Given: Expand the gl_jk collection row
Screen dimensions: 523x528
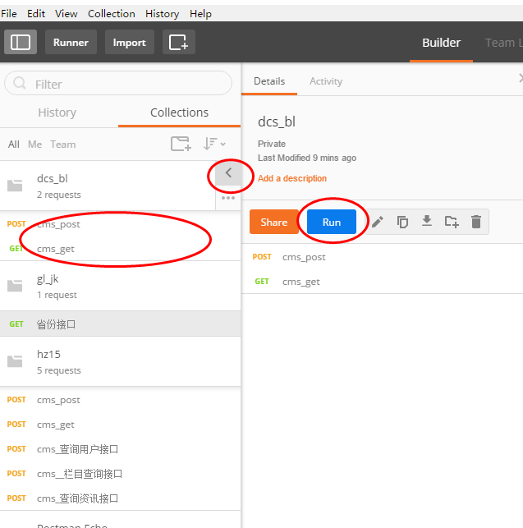Looking at the screenshot, I should [x=120, y=287].
